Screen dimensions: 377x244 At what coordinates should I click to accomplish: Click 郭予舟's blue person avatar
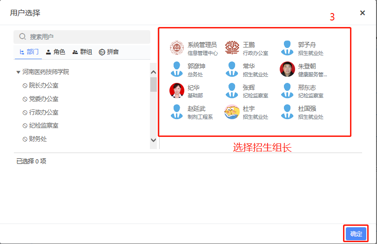pos(287,48)
